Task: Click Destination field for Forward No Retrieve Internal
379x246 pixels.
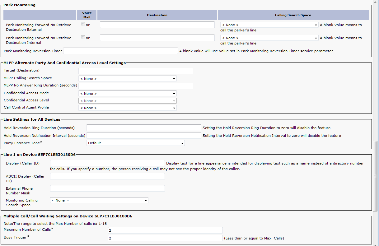Action: [157, 38]
